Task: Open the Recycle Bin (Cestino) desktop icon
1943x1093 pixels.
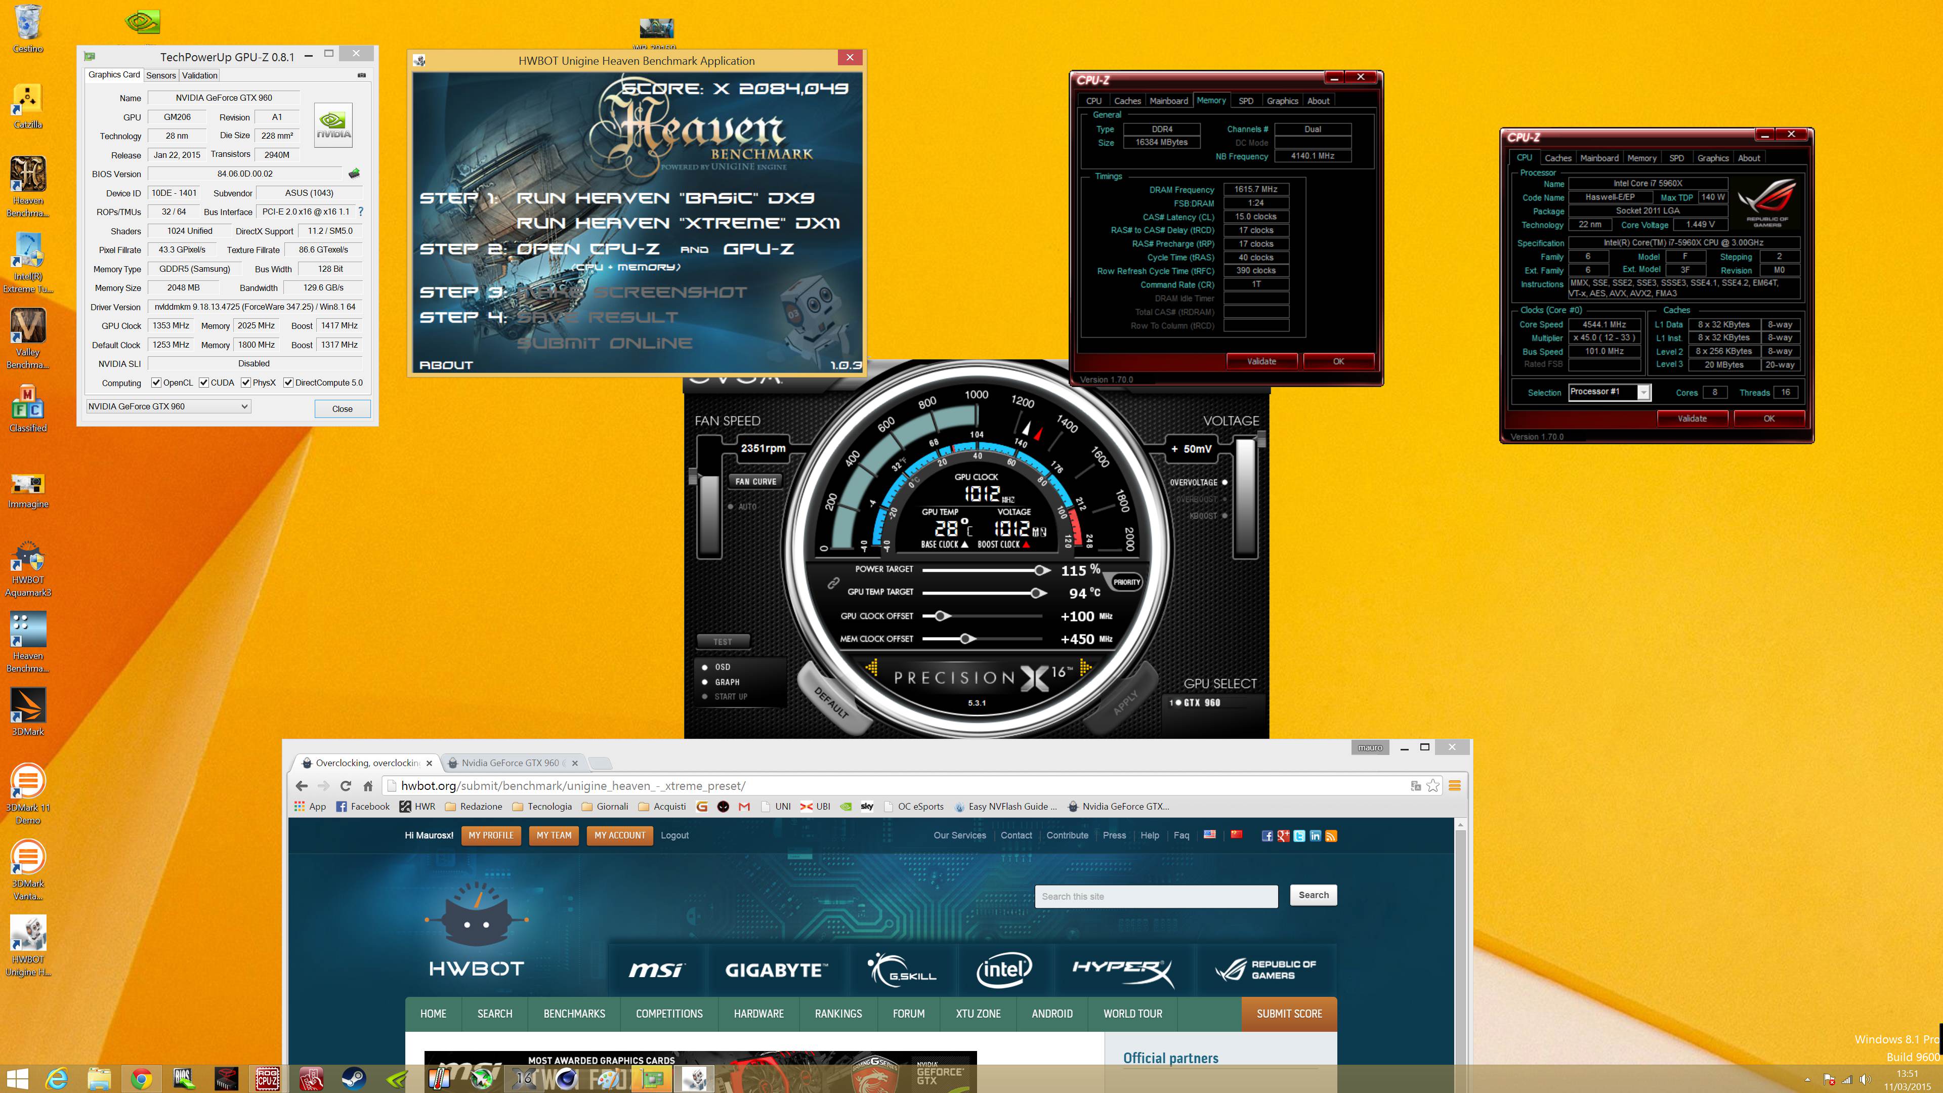Action: [28, 29]
